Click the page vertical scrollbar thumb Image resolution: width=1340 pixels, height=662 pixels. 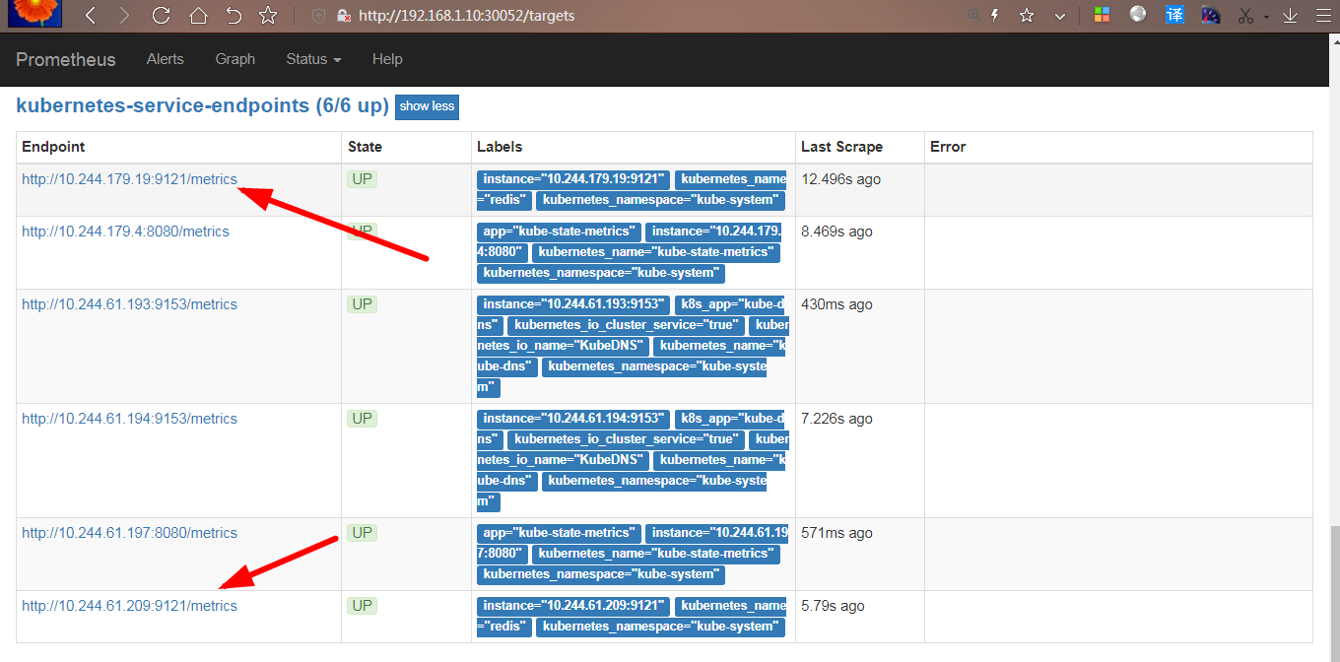1335,593
